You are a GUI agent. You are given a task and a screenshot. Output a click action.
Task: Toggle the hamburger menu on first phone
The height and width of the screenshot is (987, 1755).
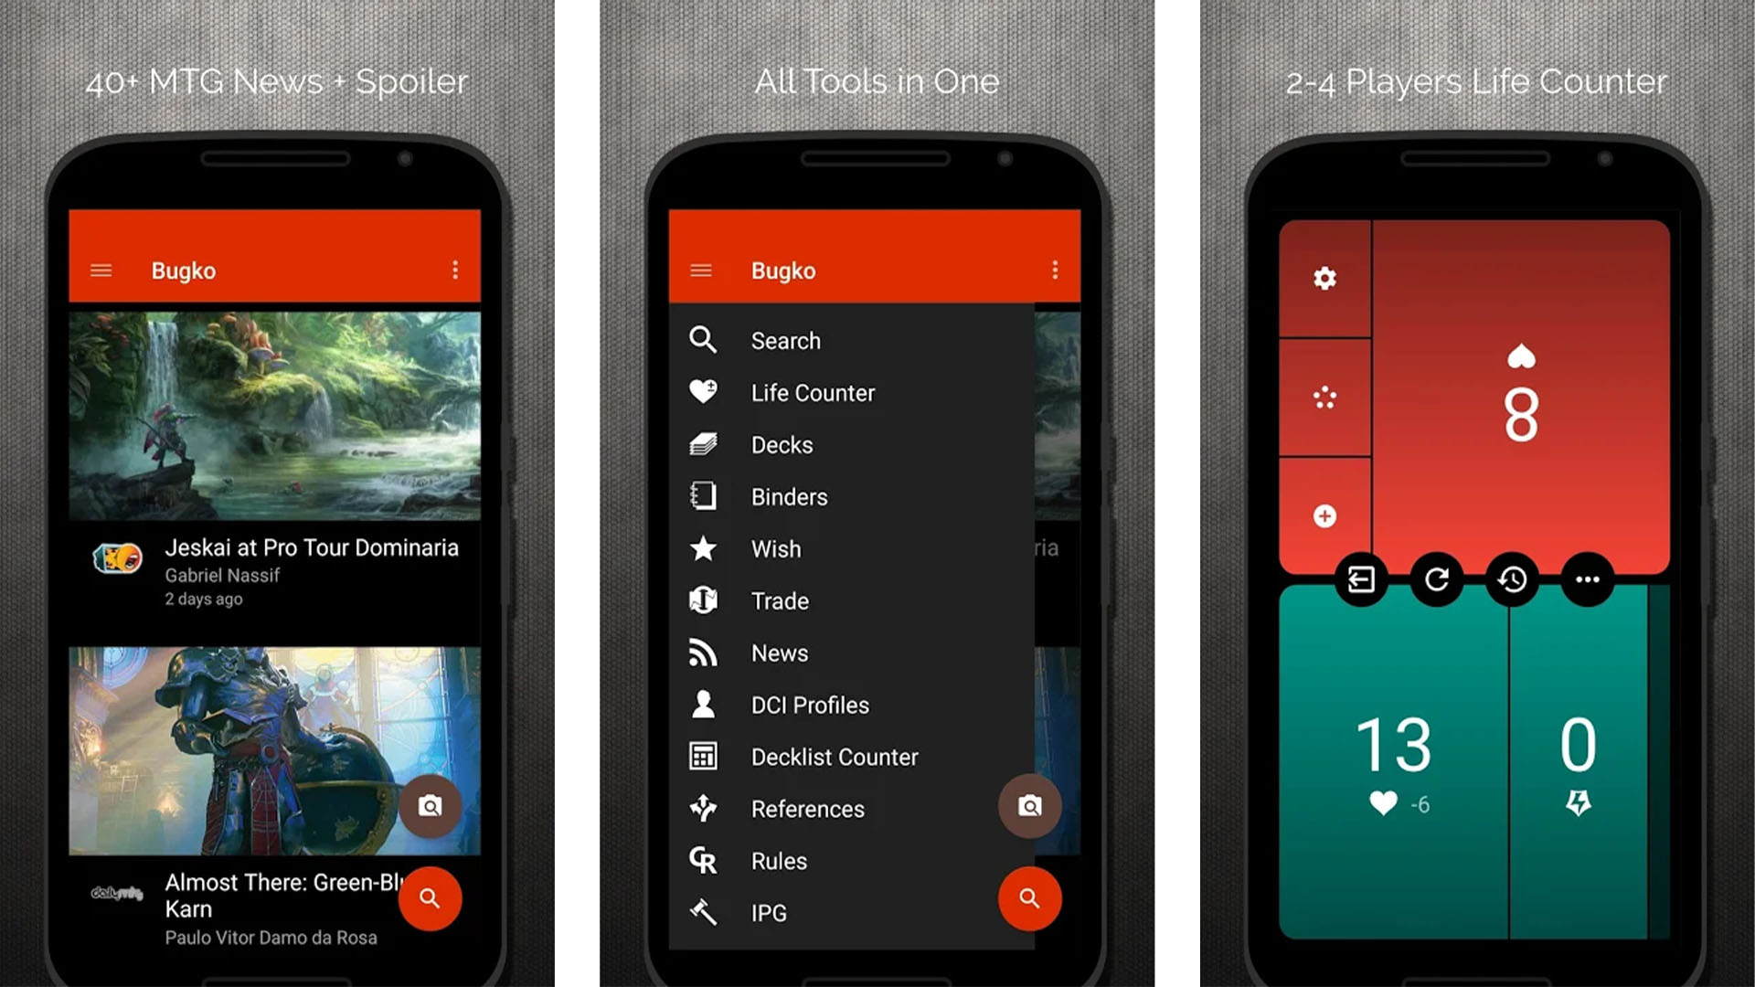click(x=102, y=268)
